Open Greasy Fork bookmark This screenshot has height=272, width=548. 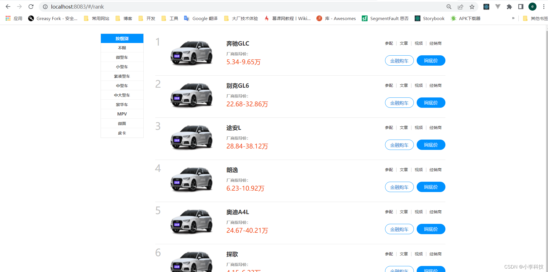point(53,18)
